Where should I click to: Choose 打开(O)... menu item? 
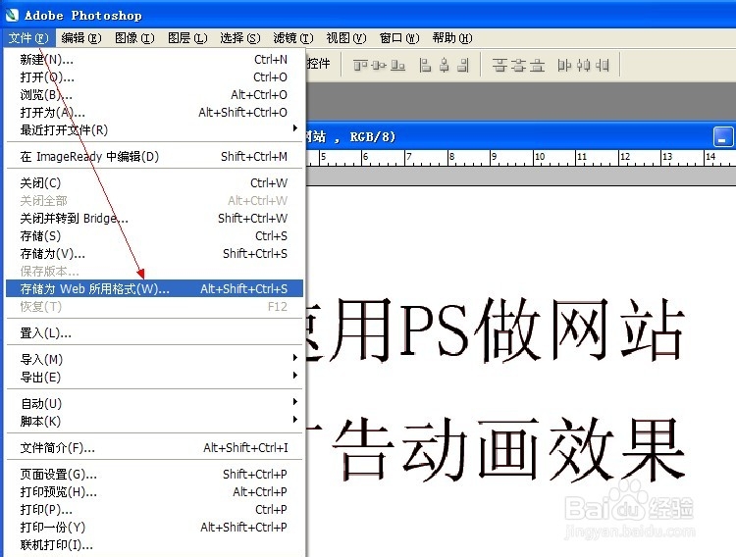pyautogui.click(x=154, y=77)
